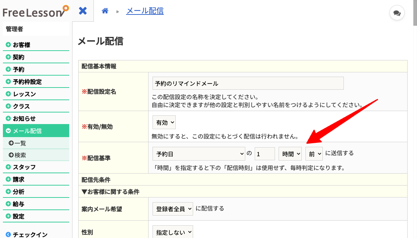Open the クラス menu
This screenshot has width=417, height=238.
[36, 106]
